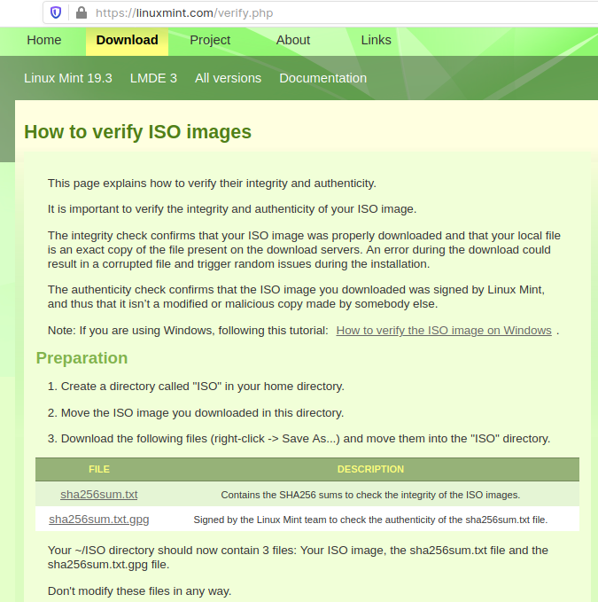This screenshot has width=598, height=602.
Task: Click 'The authenticity check confirms' paragraph
Action: pyautogui.click(x=296, y=296)
